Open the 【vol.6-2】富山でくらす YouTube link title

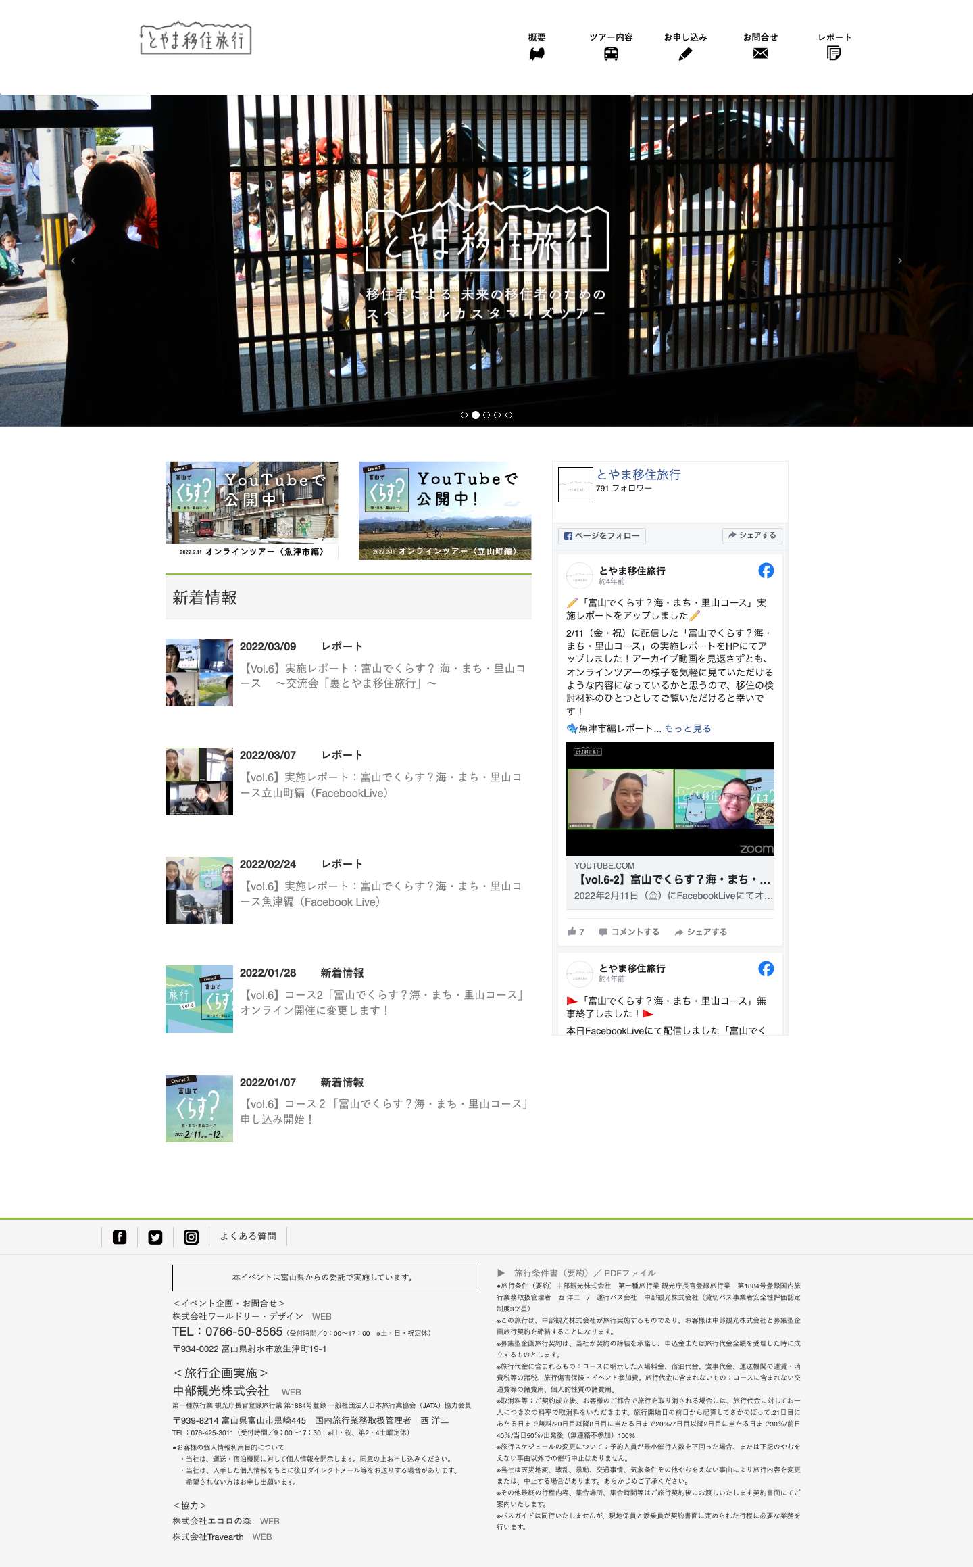coord(672,879)
